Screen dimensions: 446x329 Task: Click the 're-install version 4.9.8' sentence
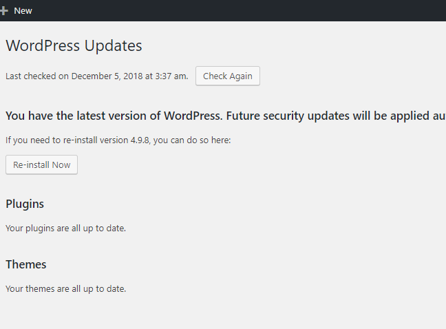tap(117, 140)
